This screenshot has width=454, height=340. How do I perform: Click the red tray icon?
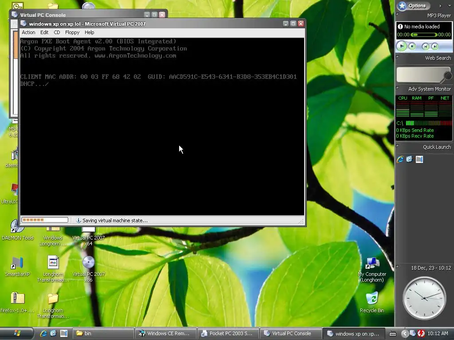[x=421, y=333]
